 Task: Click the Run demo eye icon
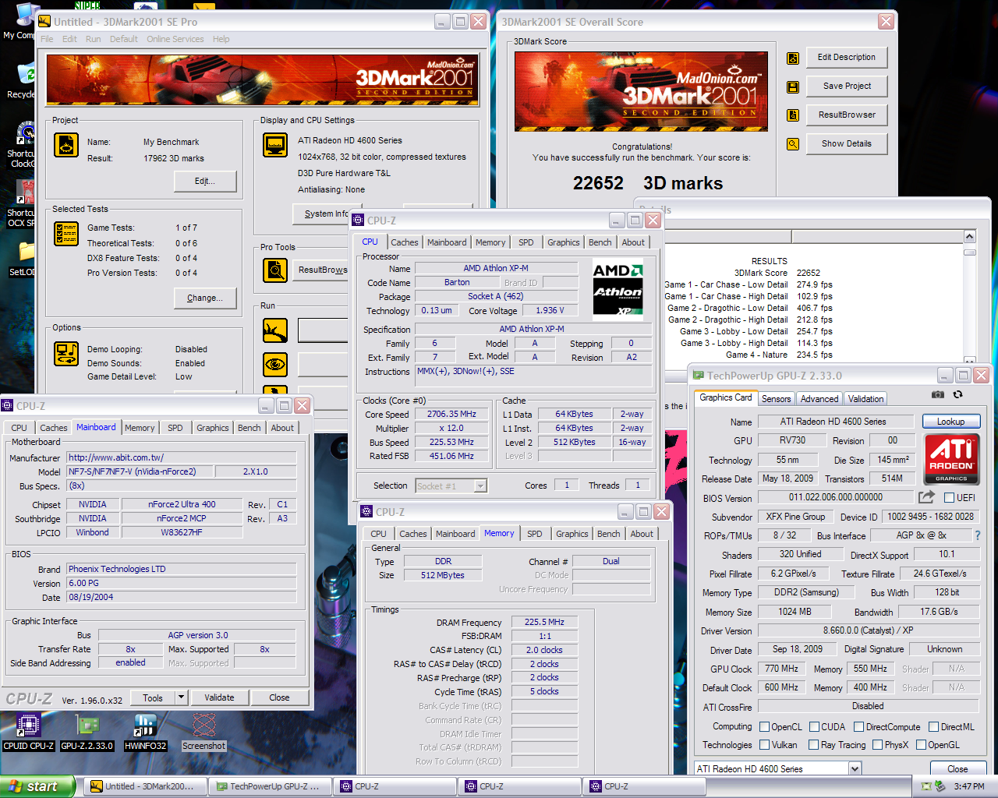click(275, 364)
